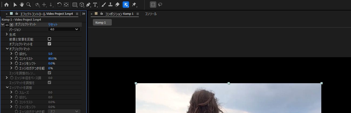
Task: Click the コントラスト value 80.0%
Action: tap(52, 59)
